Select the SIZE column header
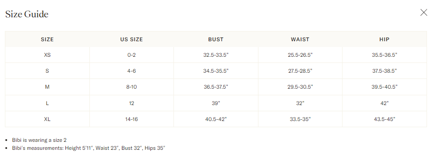 point(47,39)
